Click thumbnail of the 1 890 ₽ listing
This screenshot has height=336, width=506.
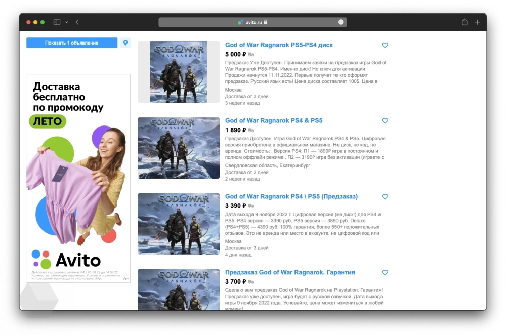(179, 148)
